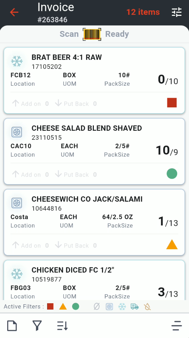Toggle the frozen snowflake active filter

(x=122, y=307)
